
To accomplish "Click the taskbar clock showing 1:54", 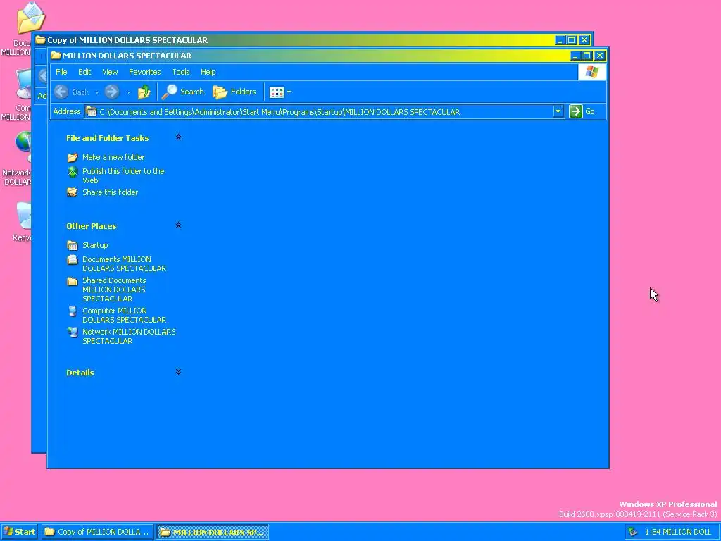I will (678, 532).
